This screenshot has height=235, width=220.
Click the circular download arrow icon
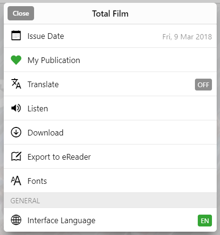(x=16, y=132)
